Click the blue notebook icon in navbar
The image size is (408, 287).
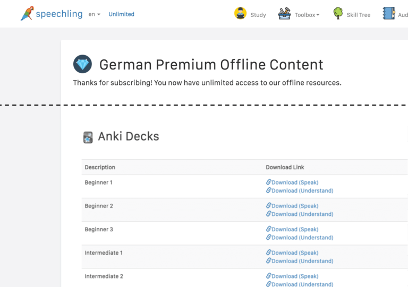389,14
